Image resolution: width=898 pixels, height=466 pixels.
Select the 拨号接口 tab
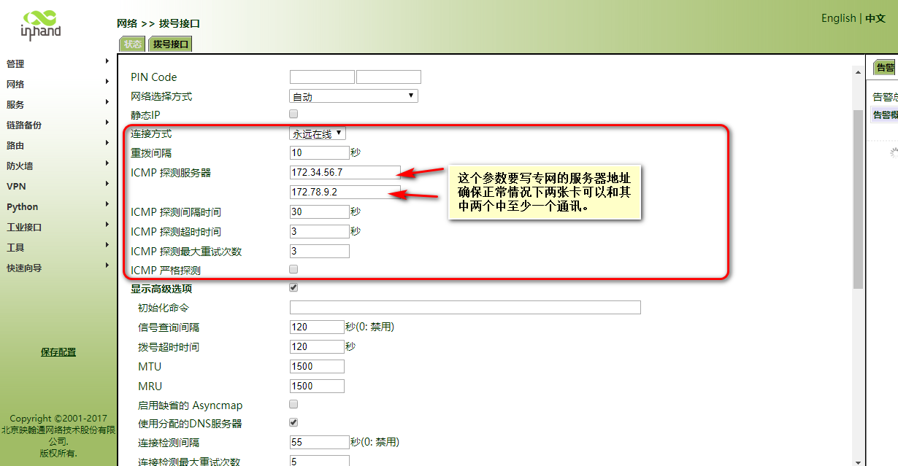170,44
